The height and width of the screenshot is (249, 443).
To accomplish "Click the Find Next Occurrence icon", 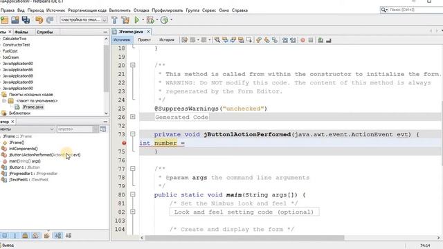I will tap(233, 40).
